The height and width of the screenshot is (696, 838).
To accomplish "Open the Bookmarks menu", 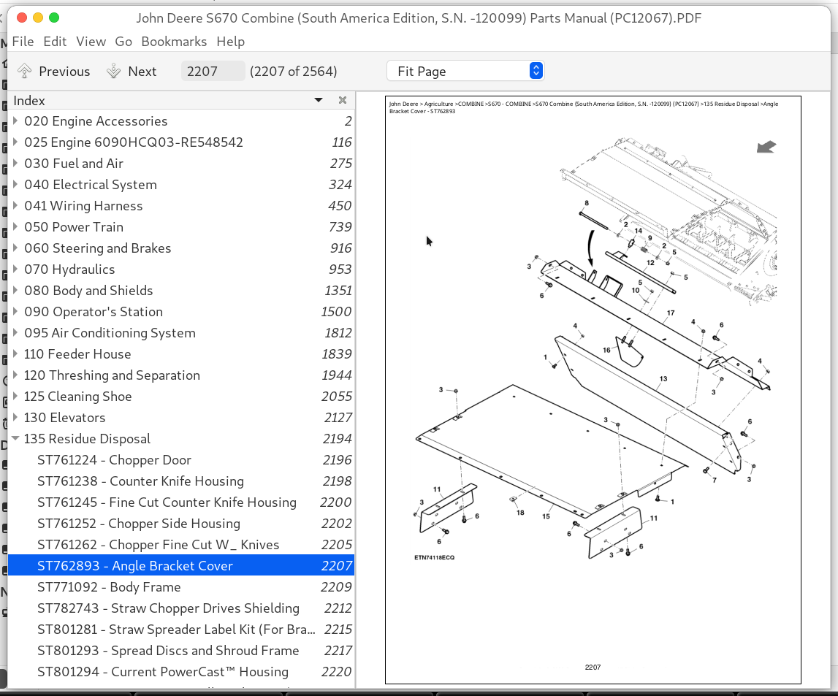I will coord(174,42).
